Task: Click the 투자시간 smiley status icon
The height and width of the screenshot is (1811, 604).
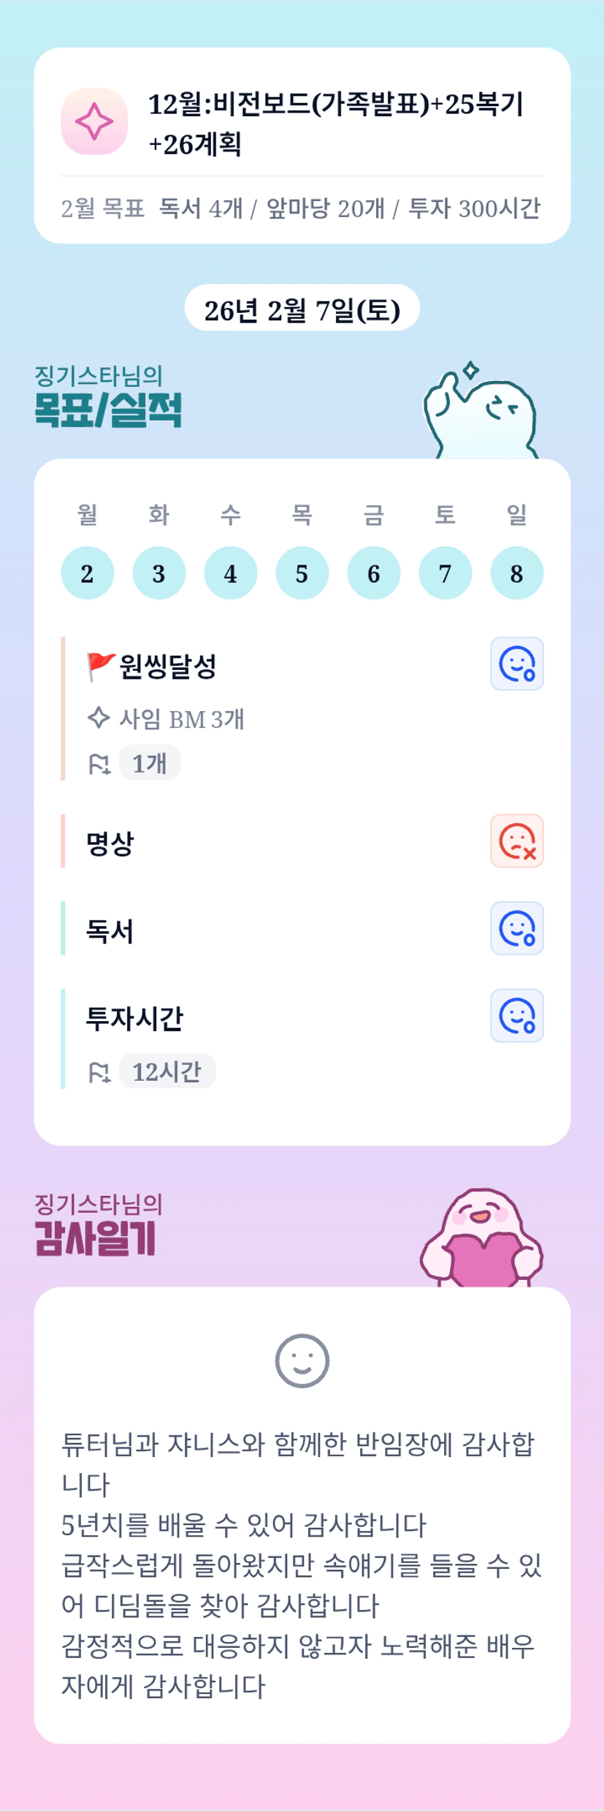Action: pos(516,1016)
